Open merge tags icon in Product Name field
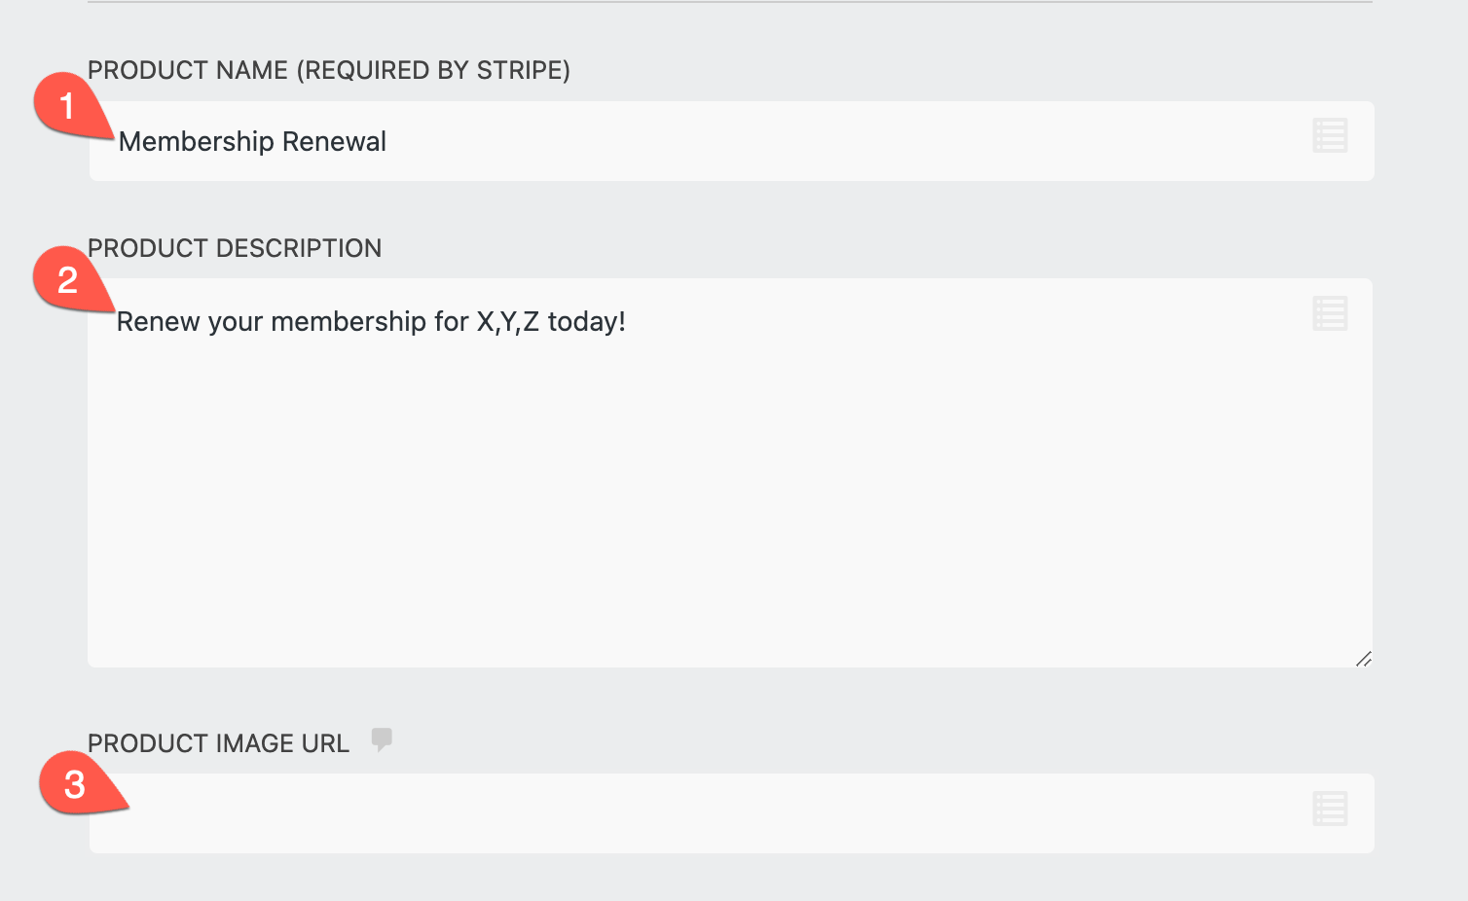Image resolution: width=1468 pixels, height=901 pixels. click(1330, 136)
